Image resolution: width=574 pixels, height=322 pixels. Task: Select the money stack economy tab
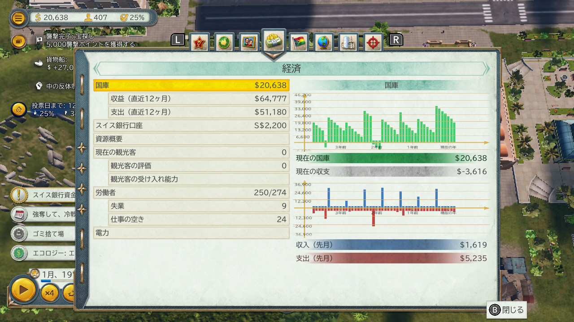274,41
